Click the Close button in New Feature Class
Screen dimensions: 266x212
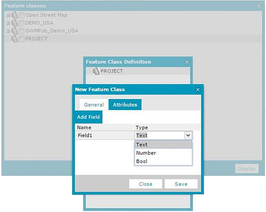[x=145, y=184]
